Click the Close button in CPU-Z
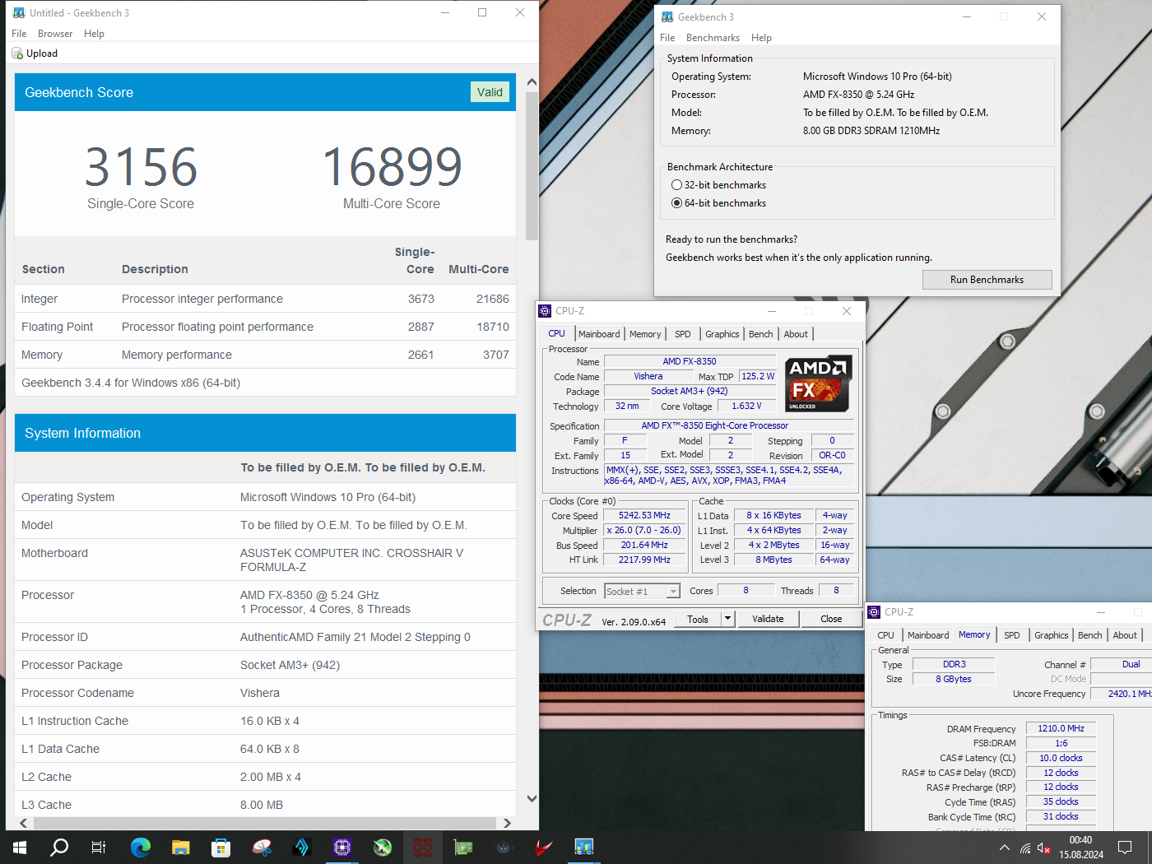 point(831,619)
